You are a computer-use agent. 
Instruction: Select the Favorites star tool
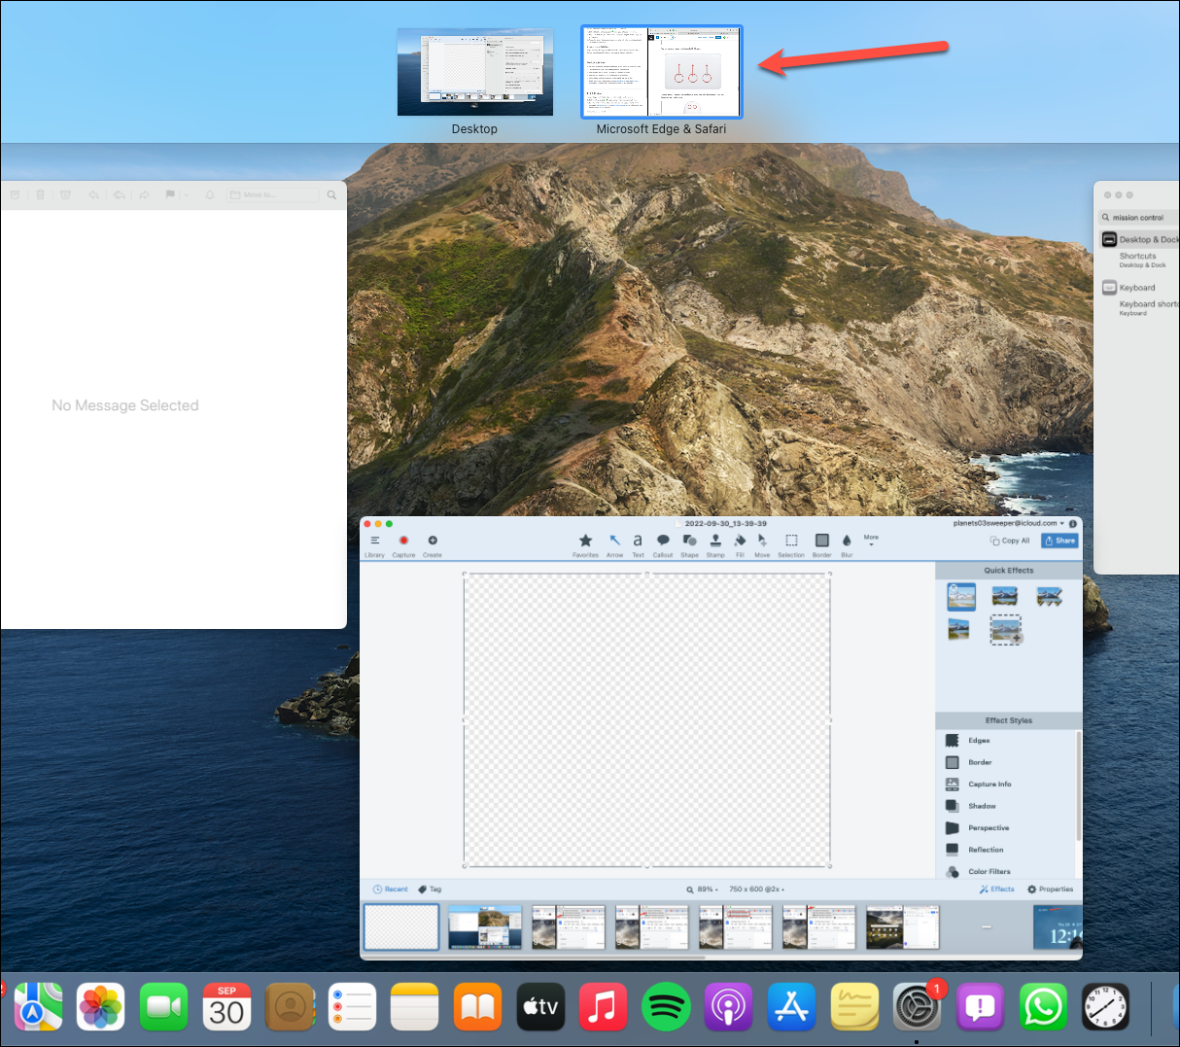[x=585, y=545]
